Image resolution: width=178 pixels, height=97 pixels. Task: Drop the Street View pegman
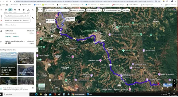pos(174,89)
